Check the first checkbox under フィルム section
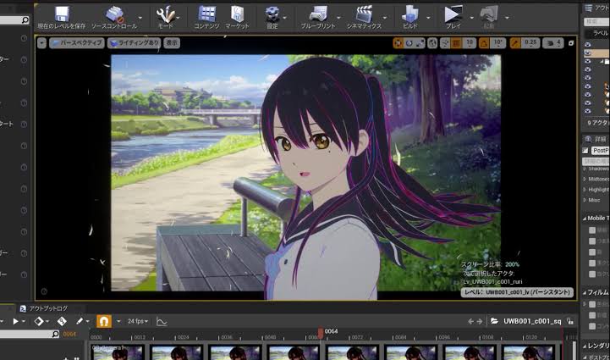The width and height of the screenshot is (610, 360). (592, 304)
